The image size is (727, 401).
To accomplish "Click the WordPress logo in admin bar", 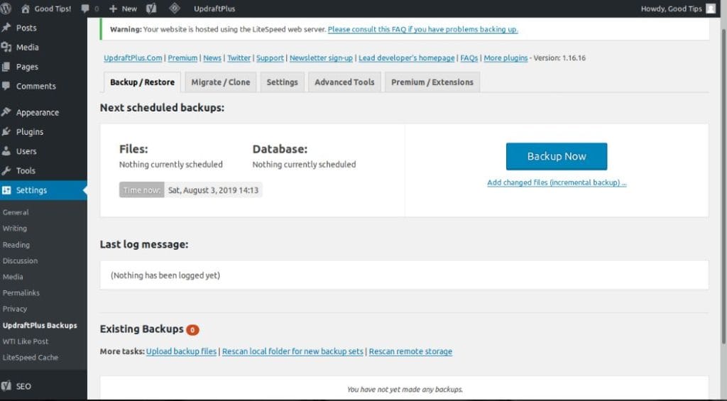I will [x=6, y=9].
